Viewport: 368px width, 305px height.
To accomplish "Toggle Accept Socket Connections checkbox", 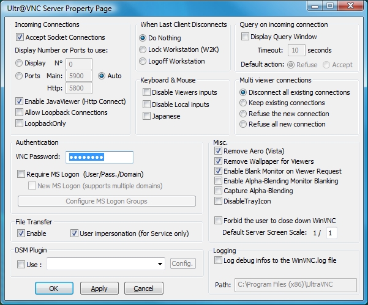I will coord(20,37).
